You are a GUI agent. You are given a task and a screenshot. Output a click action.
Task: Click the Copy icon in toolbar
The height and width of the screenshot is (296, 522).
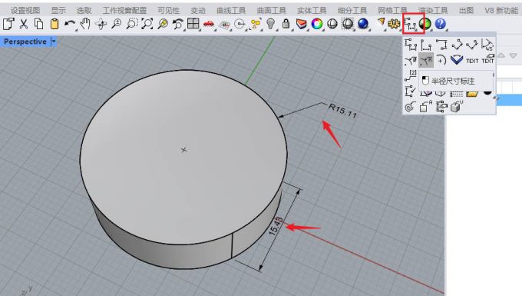click(x=39, y=24)
